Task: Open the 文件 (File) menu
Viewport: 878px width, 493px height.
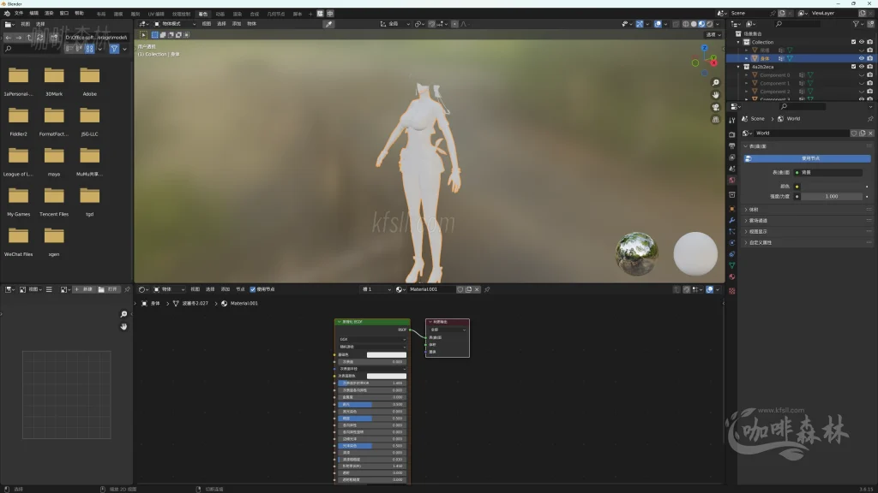Action: coord(19,14)
